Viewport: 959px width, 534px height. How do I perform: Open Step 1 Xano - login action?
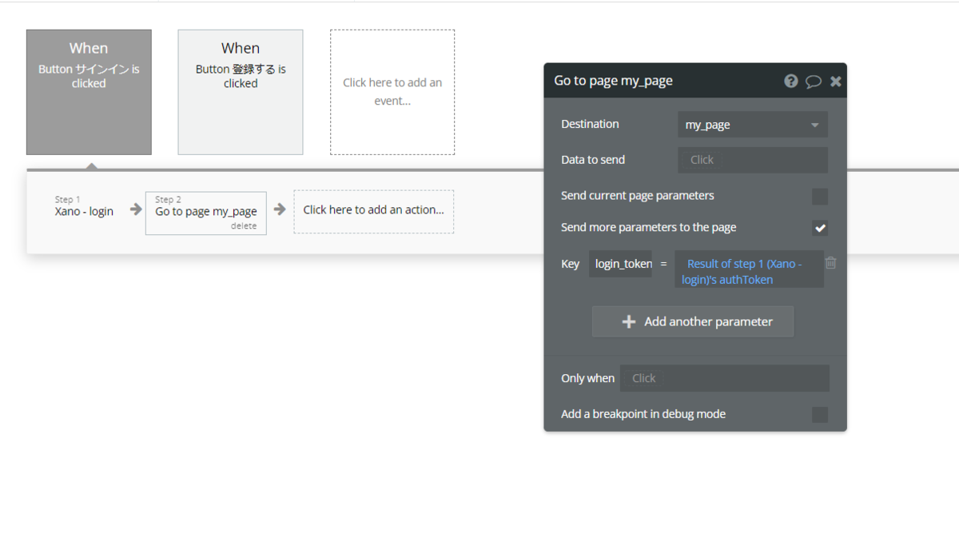coord(84,206)
